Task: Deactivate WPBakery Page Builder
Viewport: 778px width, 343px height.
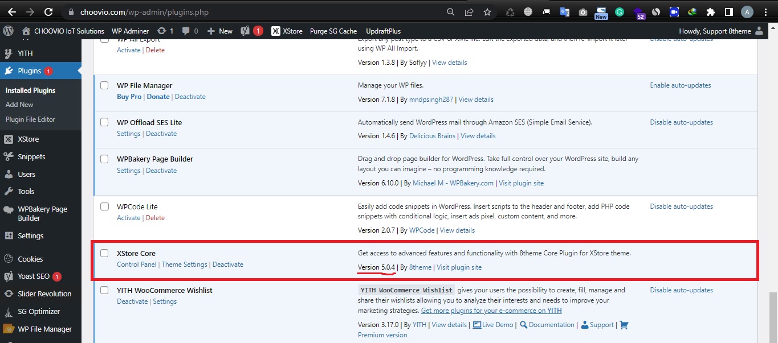Action: point(161,171)
